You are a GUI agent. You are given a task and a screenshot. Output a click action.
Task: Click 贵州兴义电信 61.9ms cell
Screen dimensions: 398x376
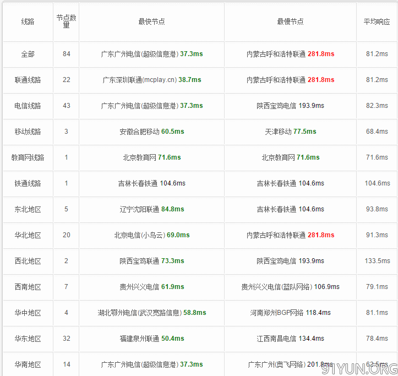(151, 287)
